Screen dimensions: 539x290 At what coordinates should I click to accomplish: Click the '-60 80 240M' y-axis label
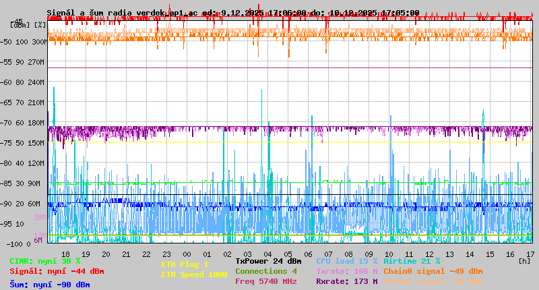pos(22,82)
